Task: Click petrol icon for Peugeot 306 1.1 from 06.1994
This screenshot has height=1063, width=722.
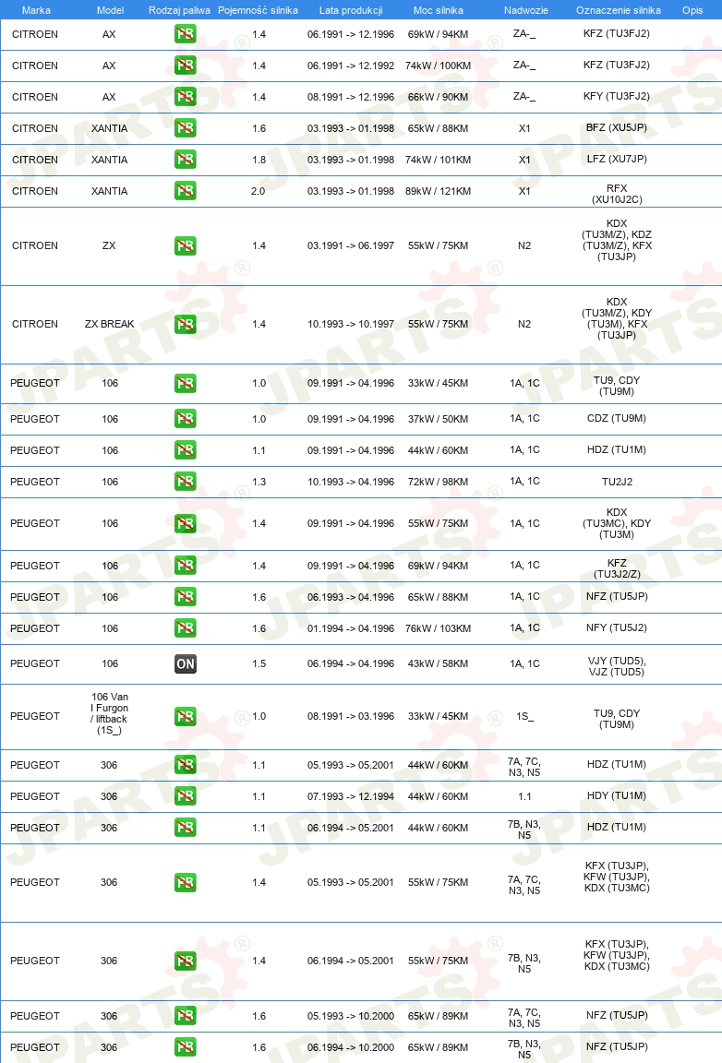Action: coord(186,827)
